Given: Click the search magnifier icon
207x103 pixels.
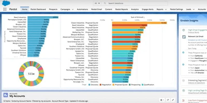Looking at the screenshot, I should click(105, 3).
